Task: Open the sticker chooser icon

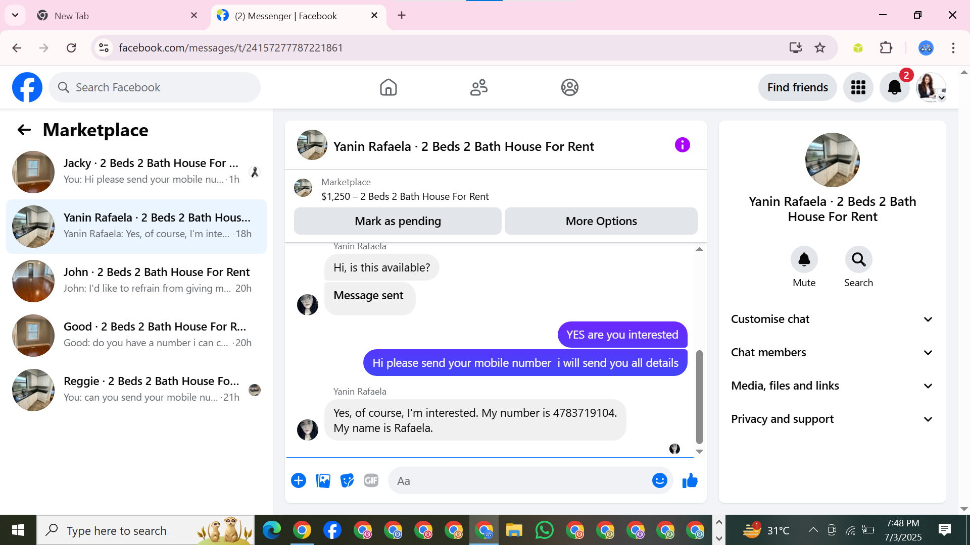Action: pos(347,481)
